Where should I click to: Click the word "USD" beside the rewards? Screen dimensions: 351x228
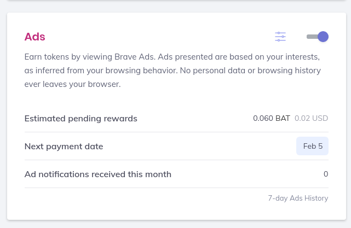[320, 118]
